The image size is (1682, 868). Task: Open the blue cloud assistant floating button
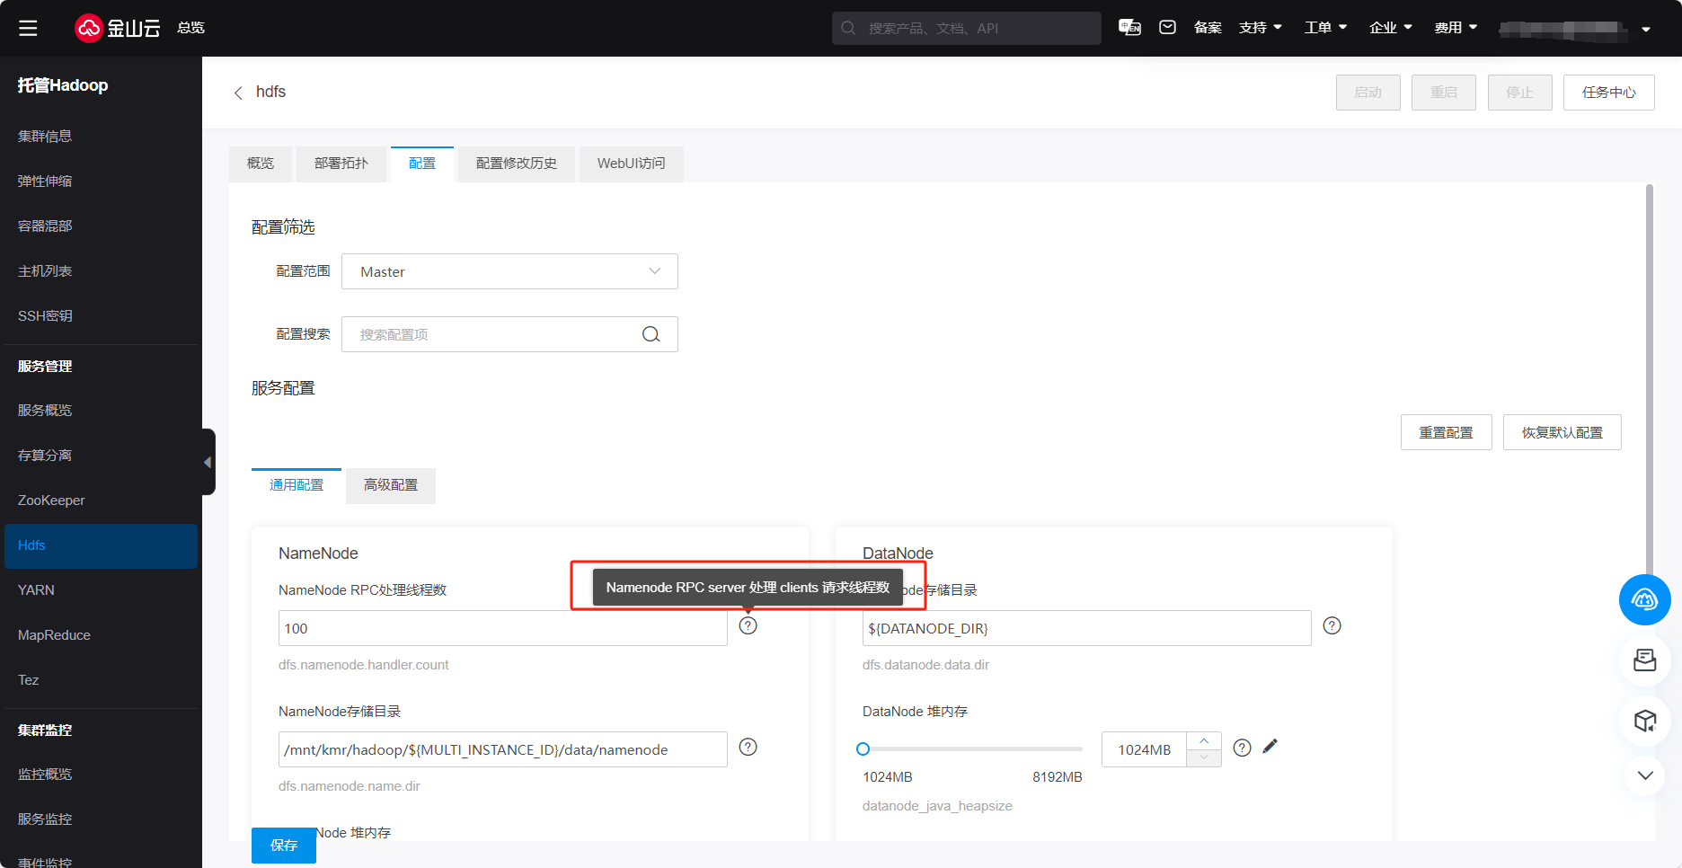pyautogui.click(x=1644, y=599)
